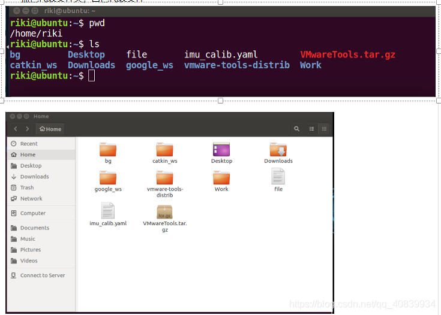Viewport: 441px width, 315px height.
Task: Open the Downloads folder icon in file view
Action: pyautogui.click(x=278, y=149)
